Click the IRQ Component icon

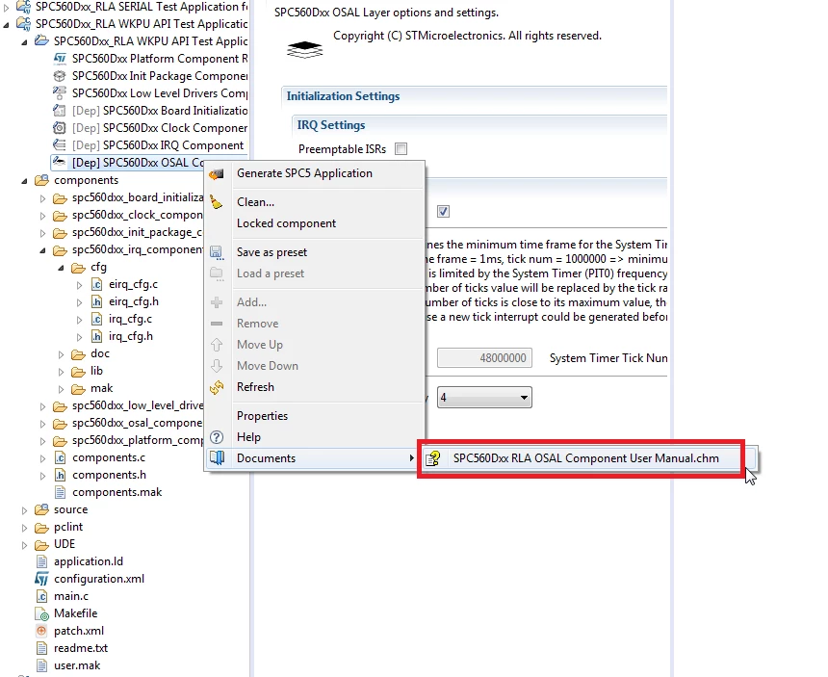(x=60, y=145)
